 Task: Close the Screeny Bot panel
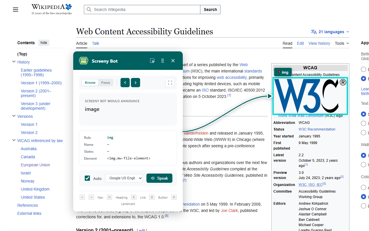click(x=173, y=61)
